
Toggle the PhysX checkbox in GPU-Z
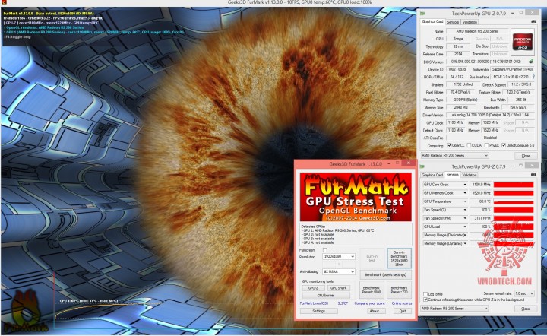[486, 145]
